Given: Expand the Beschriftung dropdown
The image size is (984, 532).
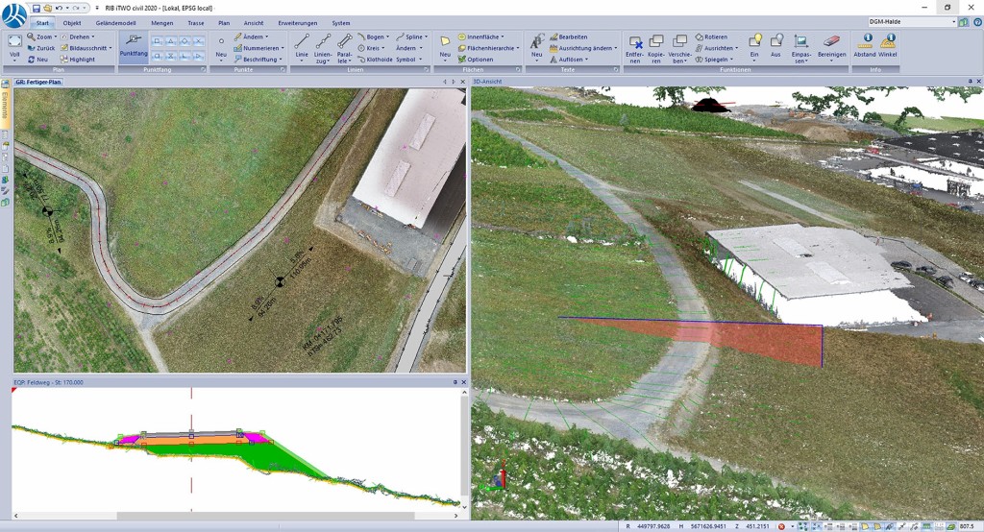Looking at the screenshot, I should tap(258, 60).
